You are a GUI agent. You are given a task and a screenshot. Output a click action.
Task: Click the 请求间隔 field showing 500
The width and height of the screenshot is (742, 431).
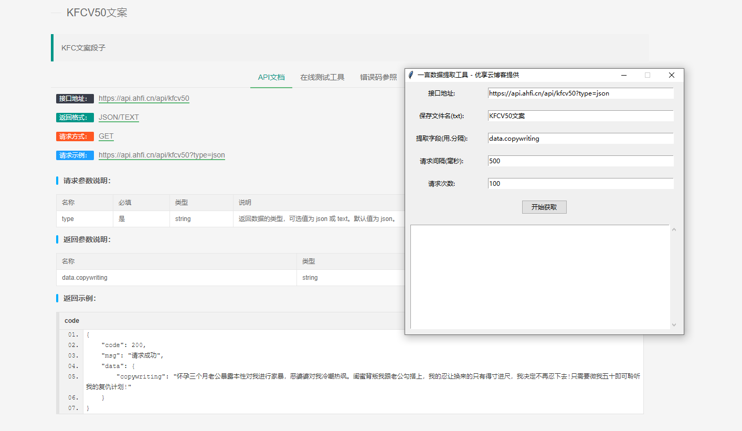(x=580, y=161)
